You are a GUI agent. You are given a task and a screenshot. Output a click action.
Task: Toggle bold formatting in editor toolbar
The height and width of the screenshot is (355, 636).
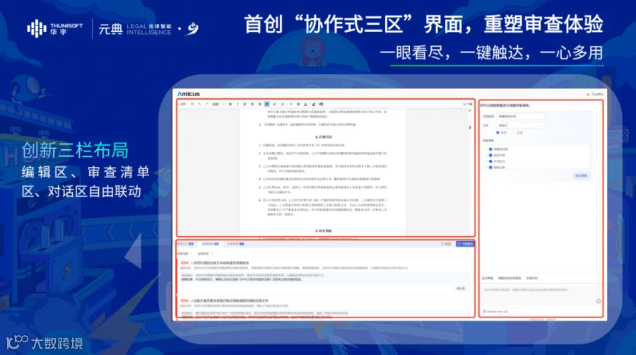point(230,104)
